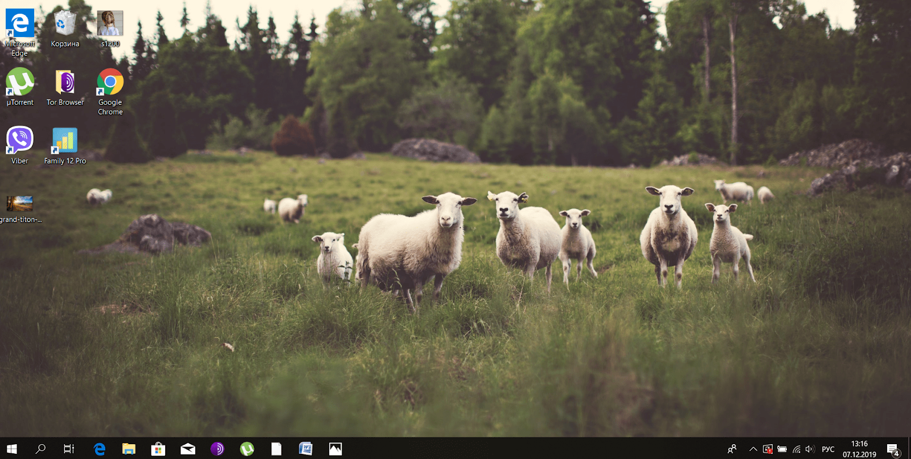Open µTorrent from the taskbar
The image size is (911, 459).
point(247,449)
